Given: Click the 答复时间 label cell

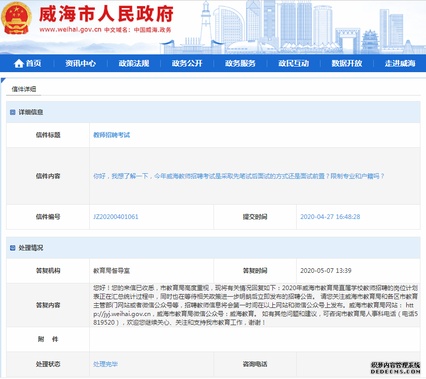Looking at the screenshot, I should coord(255,271).
